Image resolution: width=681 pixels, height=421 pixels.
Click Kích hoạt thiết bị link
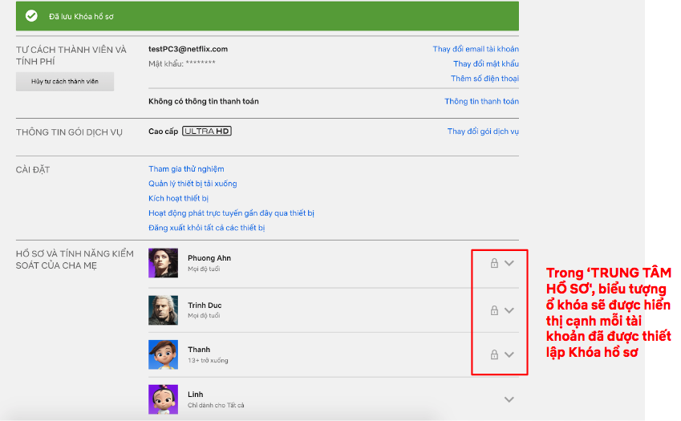coord(179,198)
